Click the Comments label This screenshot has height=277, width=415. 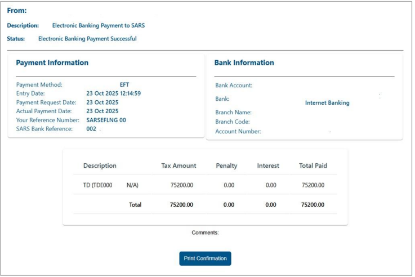point(205,233)
